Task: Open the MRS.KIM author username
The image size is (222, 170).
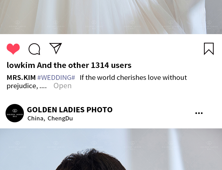Action: 21,78
